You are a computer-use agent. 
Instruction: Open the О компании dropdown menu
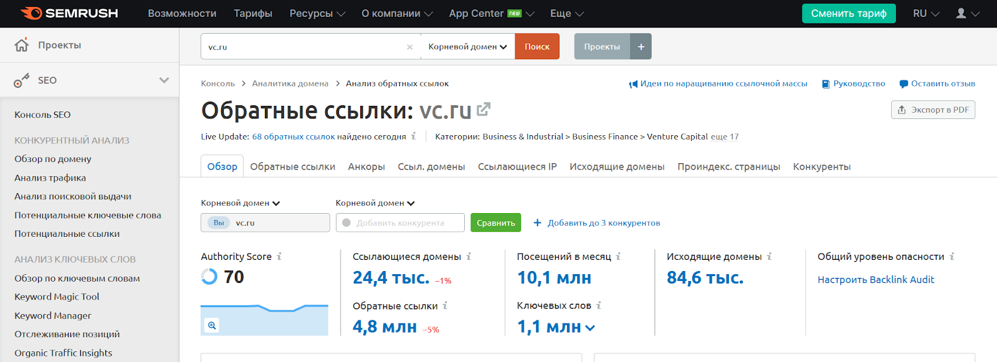click(x=397, y=13)
